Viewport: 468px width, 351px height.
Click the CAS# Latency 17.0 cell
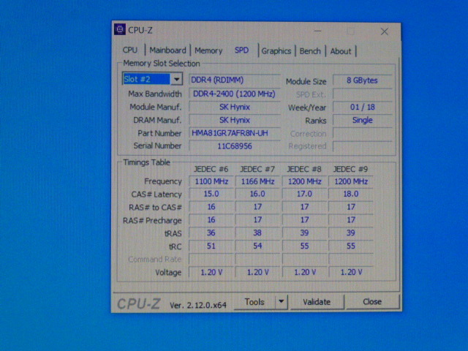coord(304,194)
